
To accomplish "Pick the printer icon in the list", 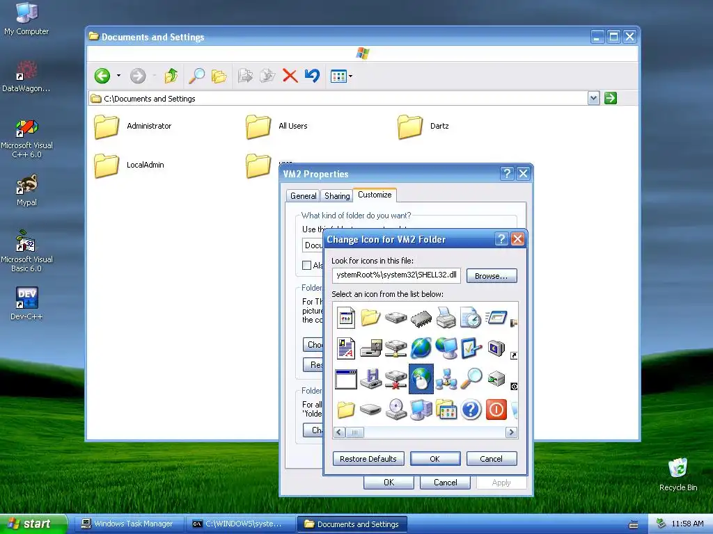I will pos(446,317).
